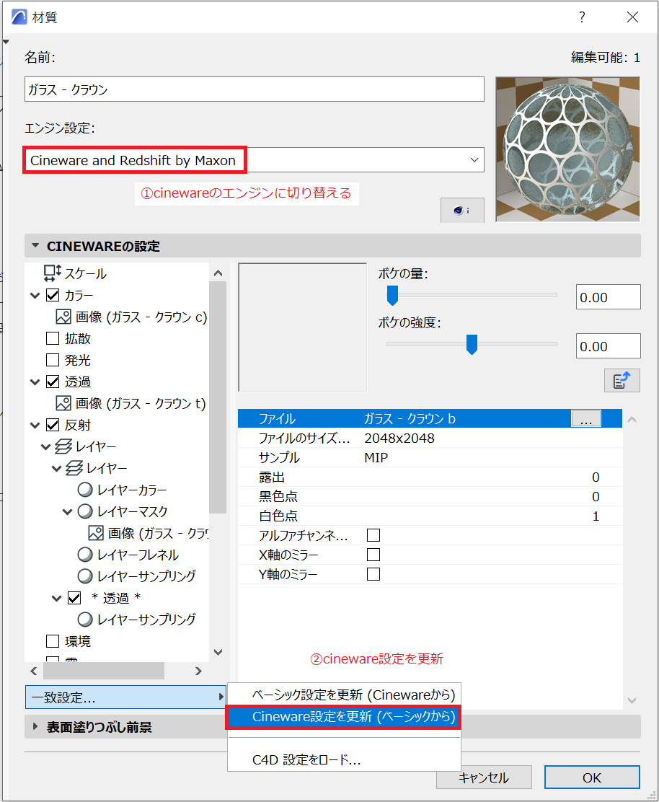This screenshot has width=659, height=802.
Task: Select the 白色点 parameter row
Action: (x=430, y=516)
